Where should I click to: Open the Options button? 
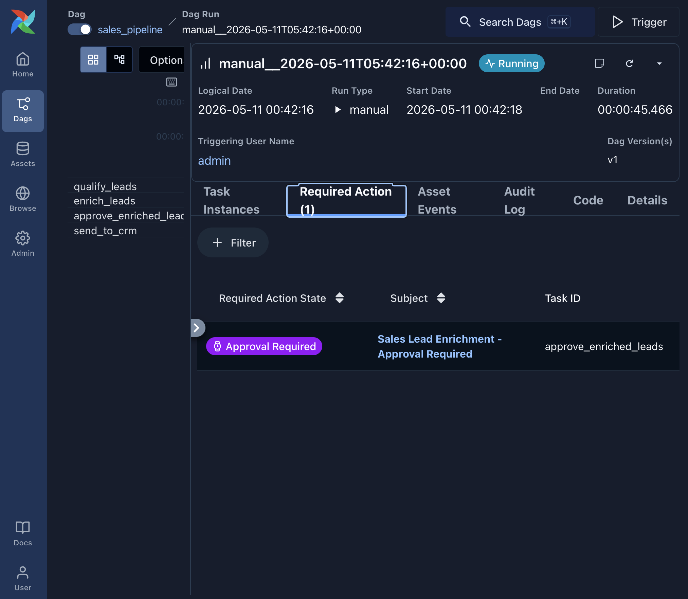pos(162,60)
